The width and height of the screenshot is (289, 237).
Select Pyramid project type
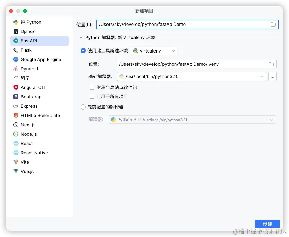pyautogui.click(x=40, y=69)
